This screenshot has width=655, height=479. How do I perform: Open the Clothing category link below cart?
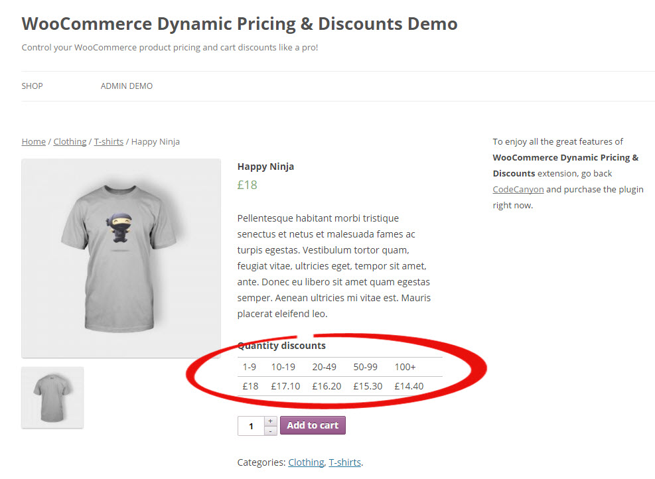coord(306,462)
